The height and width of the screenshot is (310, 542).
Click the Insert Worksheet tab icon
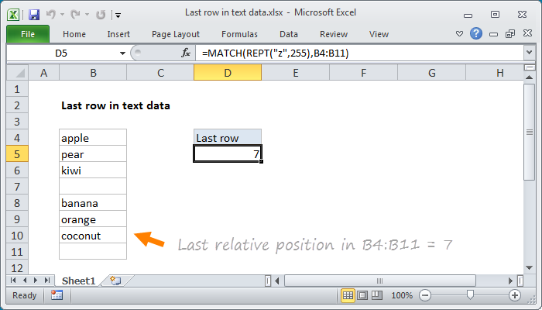[116, 280]
